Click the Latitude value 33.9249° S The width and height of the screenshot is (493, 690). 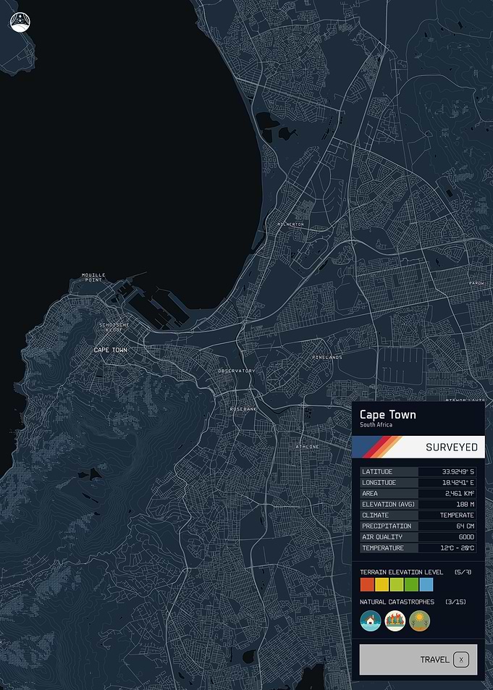(x=458, y=472)
